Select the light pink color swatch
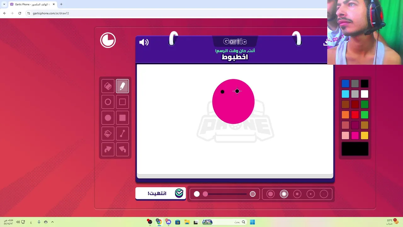Viewport: 403px width, 227px height. click(x=345, y=136)
